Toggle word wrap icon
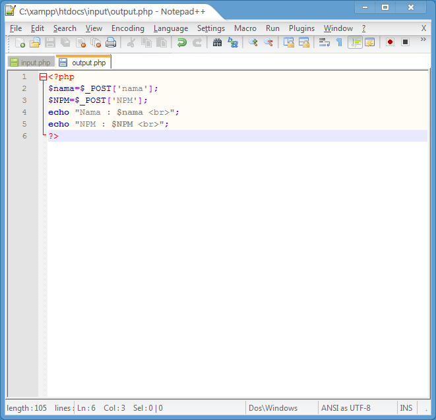Screen dimensions: 436x420 [325, 43]
